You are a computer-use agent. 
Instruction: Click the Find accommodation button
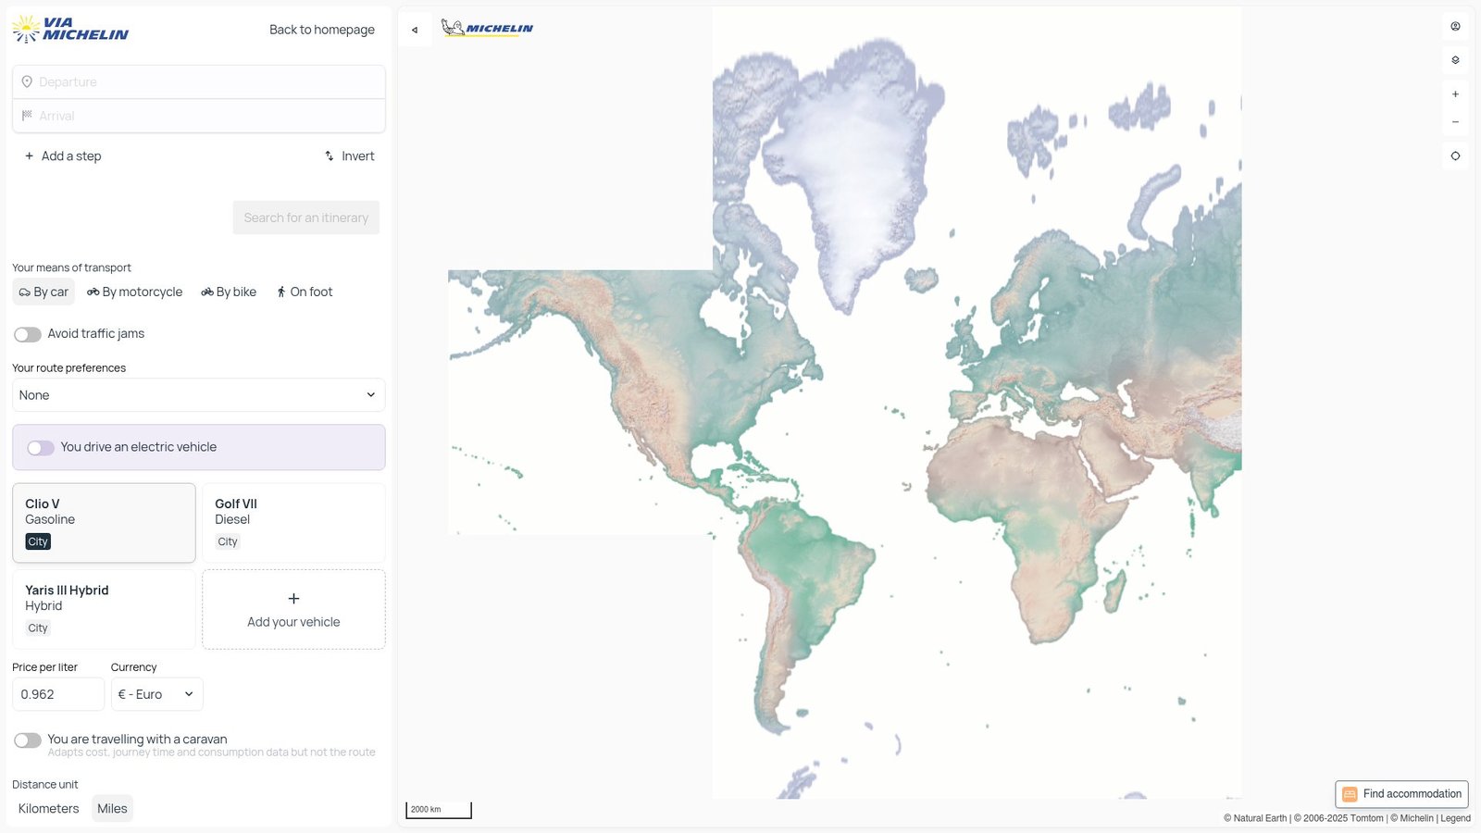point(1401,794)
